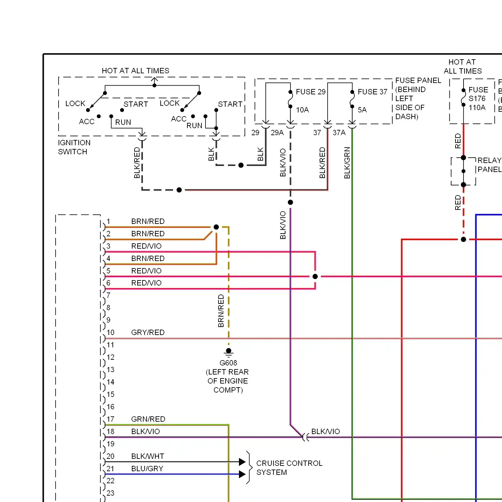502x502 pixels.
Task: Select BLK/RED label below ignition switch RUN terminal
Action: (137, 163)
